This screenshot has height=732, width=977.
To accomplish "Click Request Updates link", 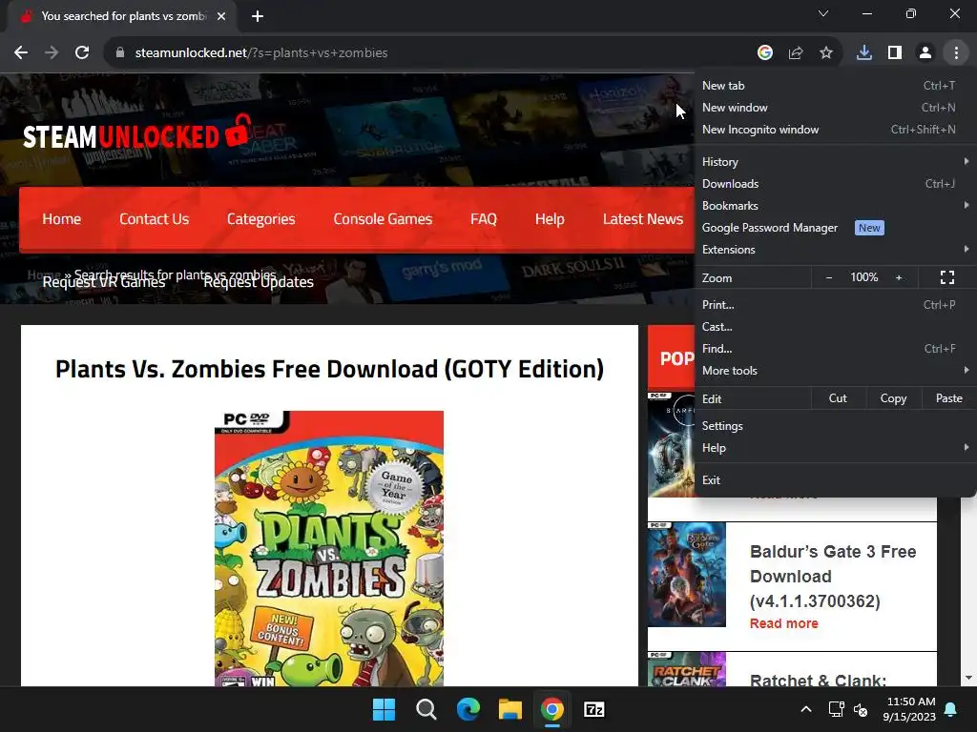I will coord(259,282).
